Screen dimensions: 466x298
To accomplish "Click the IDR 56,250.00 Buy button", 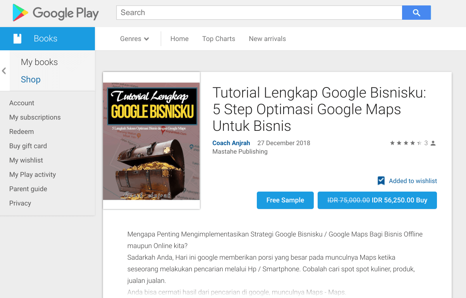I will pyautogui.click(x=377, y=200).
